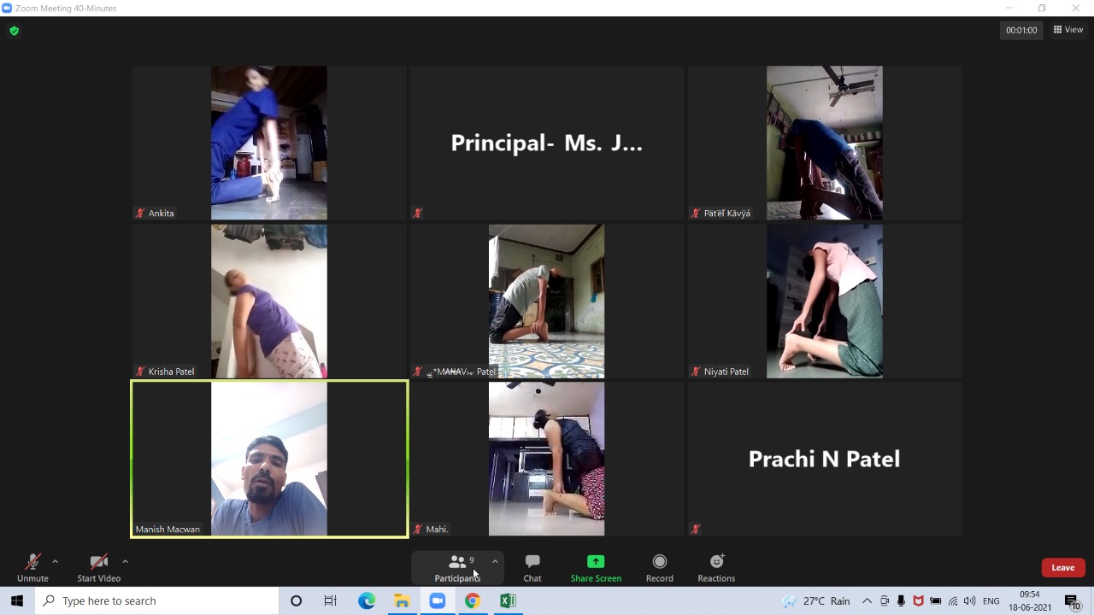Image resolution: width=1094 pixels, height=615 pixels.
Task: Open the Participants list
Action: tap(457, 567)
